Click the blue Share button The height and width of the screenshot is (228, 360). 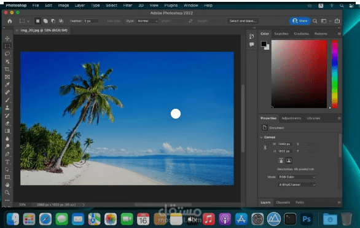click(x=300, y=21)
